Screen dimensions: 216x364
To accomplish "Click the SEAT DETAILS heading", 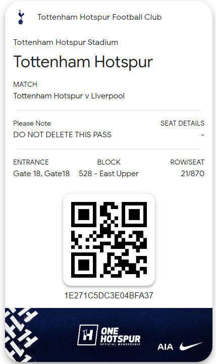I will [x=182, y=123].
